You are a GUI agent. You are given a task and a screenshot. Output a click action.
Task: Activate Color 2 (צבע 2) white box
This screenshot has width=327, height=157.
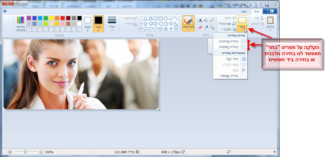[88, 24]
